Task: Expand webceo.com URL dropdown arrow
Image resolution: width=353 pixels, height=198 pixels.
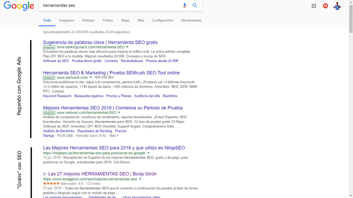Action: click(x=119, y=113)
